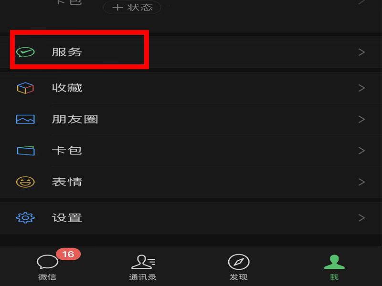Switch to the 发现 tab
The image size is (382, 286).
[x=239, y=267]
